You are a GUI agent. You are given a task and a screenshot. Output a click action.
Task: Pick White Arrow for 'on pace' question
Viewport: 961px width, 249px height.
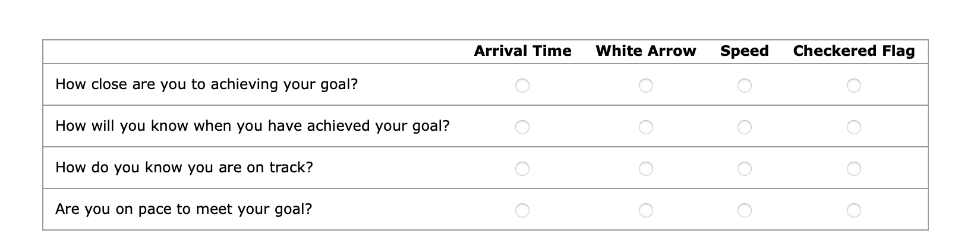[x=646, y=210]
